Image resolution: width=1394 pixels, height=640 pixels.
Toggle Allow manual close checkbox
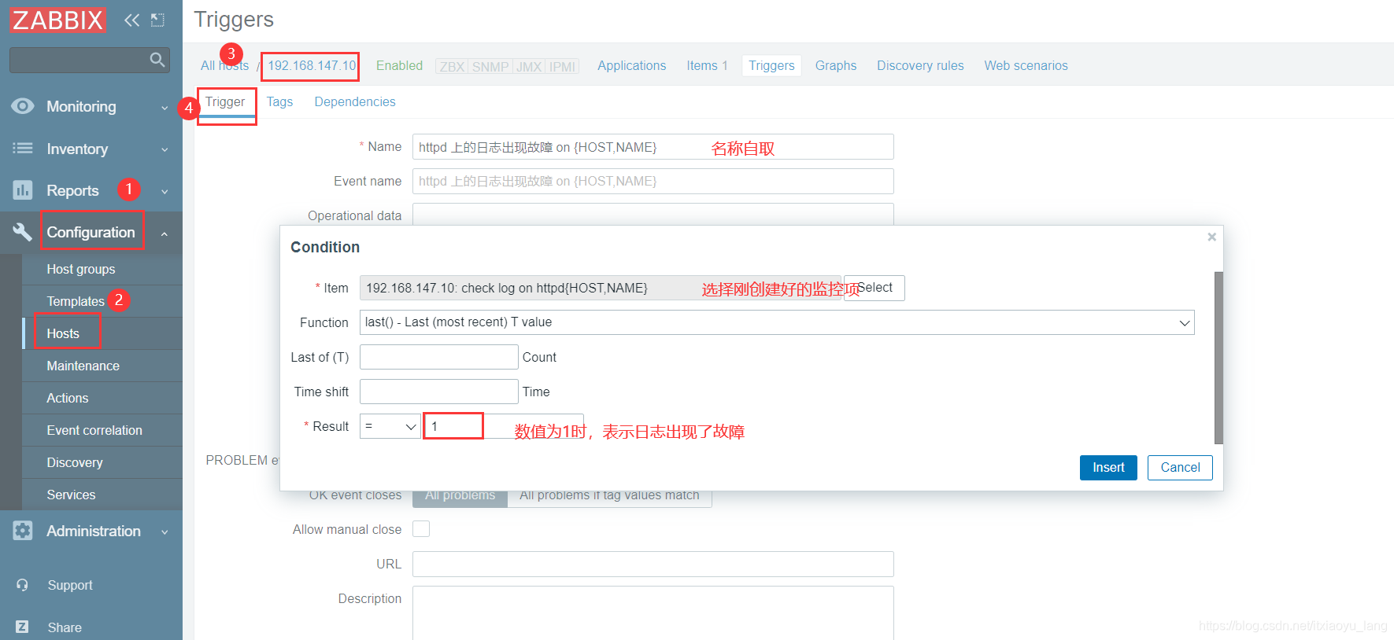click(x=421, y=529)
